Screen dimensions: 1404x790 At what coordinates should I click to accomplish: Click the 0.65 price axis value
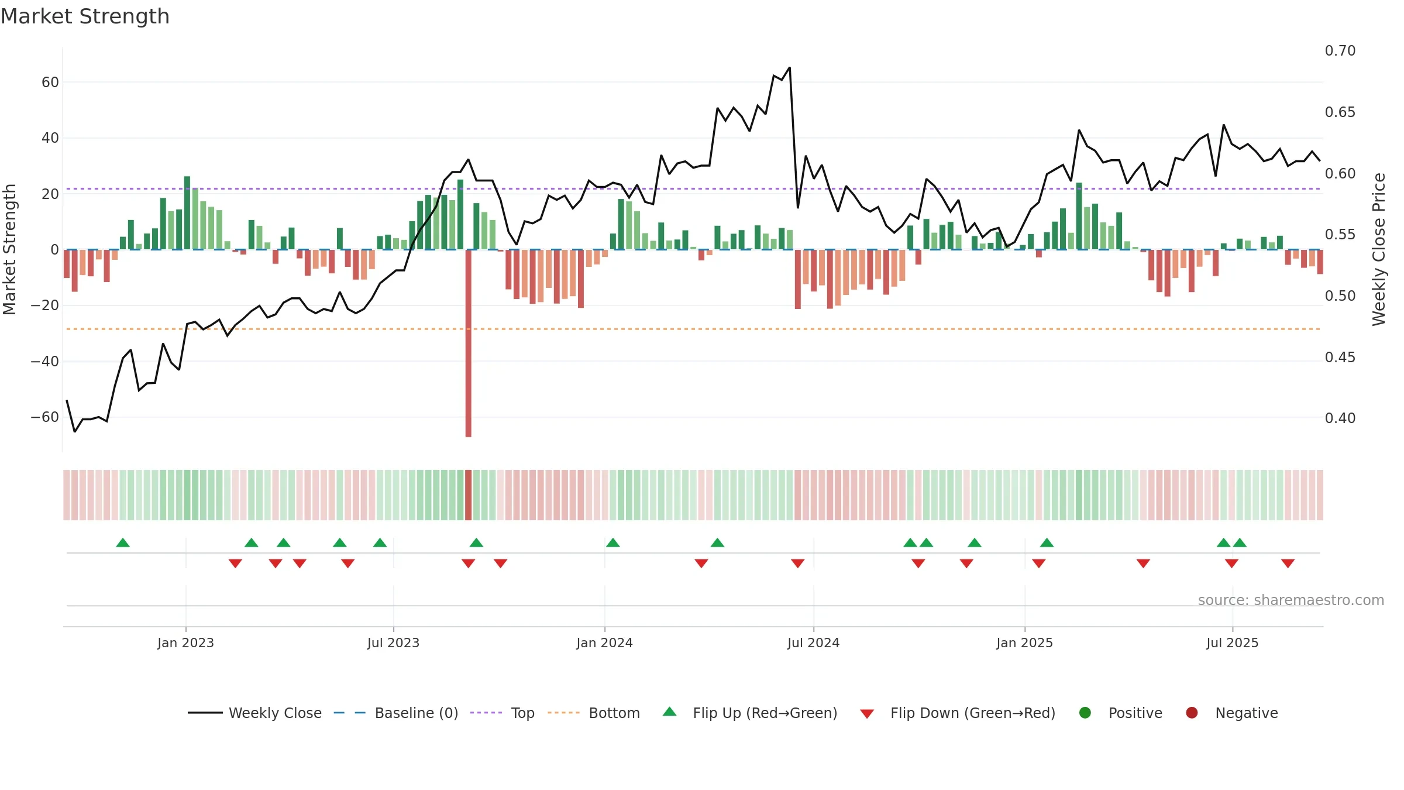[x=1340, y=112]
